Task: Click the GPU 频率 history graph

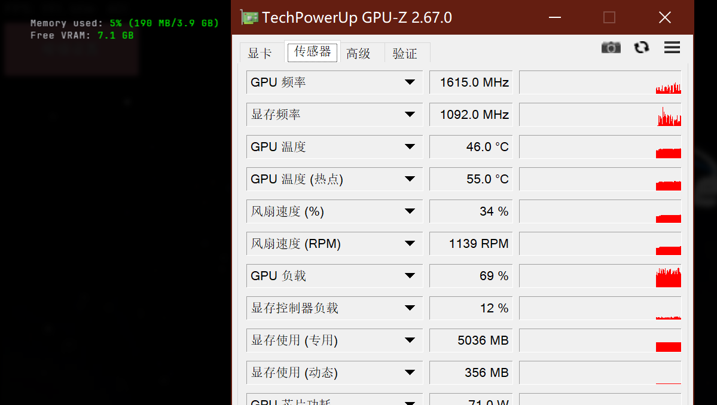Action: click(600, 82)
